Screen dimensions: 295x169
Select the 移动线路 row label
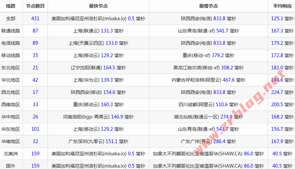[x=11, y=55]
